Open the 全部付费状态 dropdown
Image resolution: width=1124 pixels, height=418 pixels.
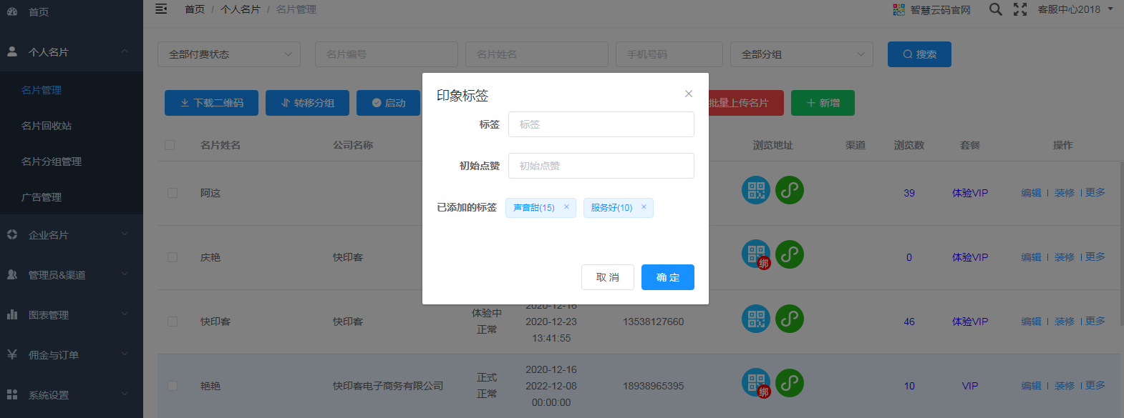click(x=229, y=54)
